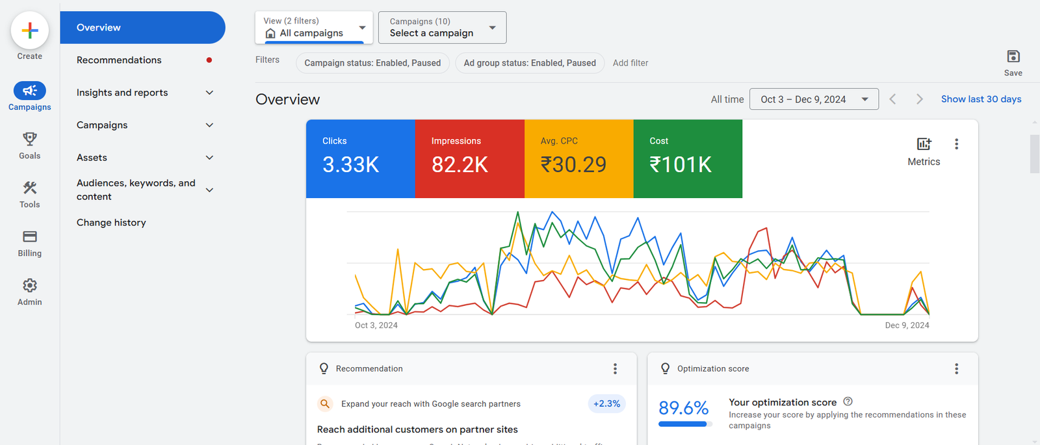Click the Overview page heading

point(287,99)
